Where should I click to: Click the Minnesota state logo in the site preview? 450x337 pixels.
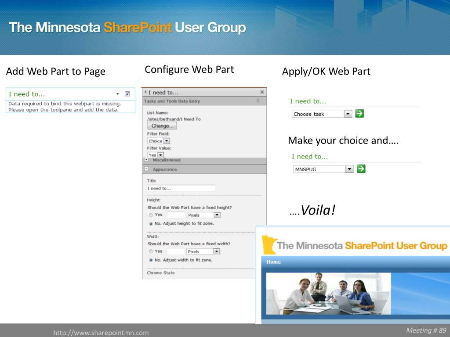pyautogui.click(x=269, y=245)
